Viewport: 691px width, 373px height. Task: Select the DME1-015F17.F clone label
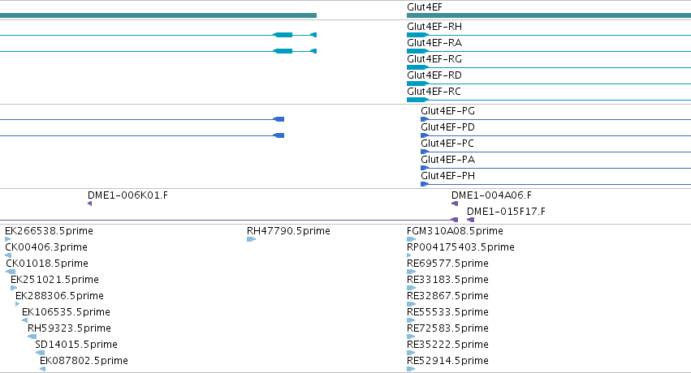(506, 212)
